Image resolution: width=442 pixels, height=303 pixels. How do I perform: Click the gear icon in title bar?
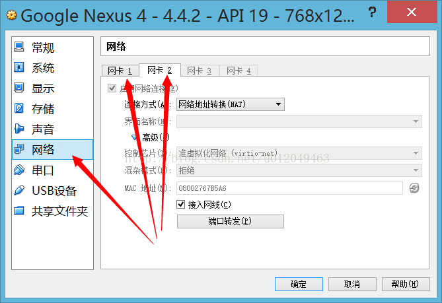(x=11, y=15)
